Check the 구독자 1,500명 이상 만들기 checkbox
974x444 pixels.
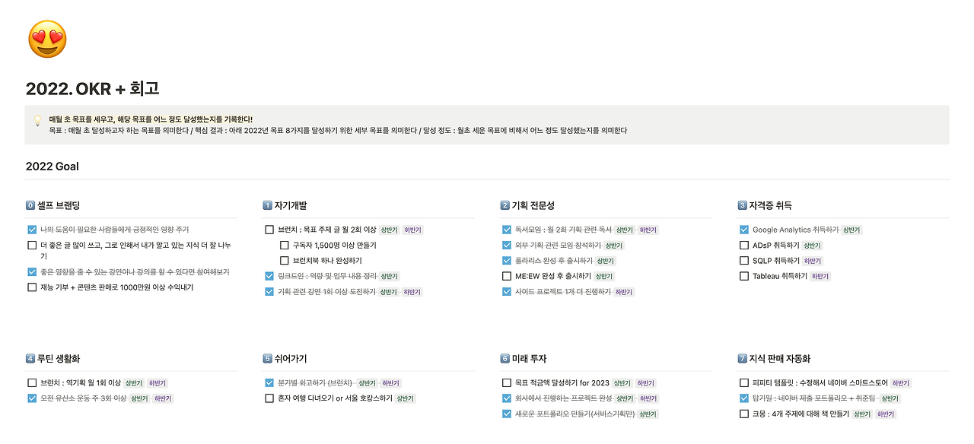click(x=285, y=244)
